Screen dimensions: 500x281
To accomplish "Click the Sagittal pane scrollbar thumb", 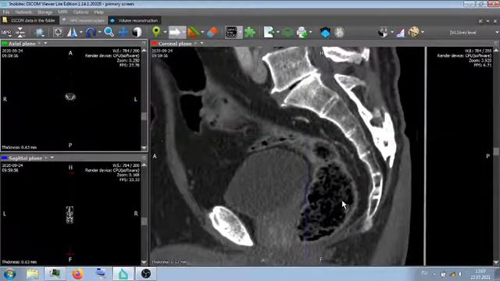I will tap(144, 221).
